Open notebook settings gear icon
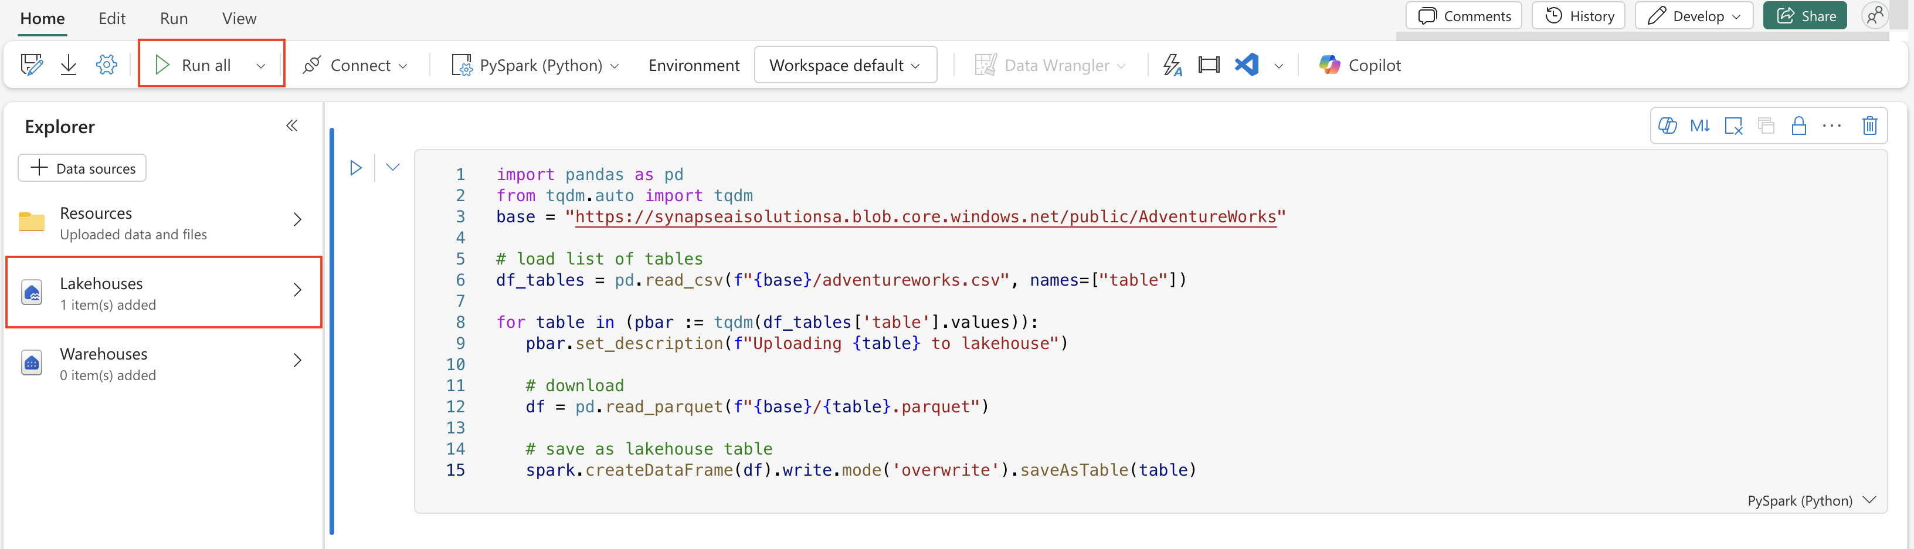The height and width of the screenshot is (549, 1914). click(107, 65)
